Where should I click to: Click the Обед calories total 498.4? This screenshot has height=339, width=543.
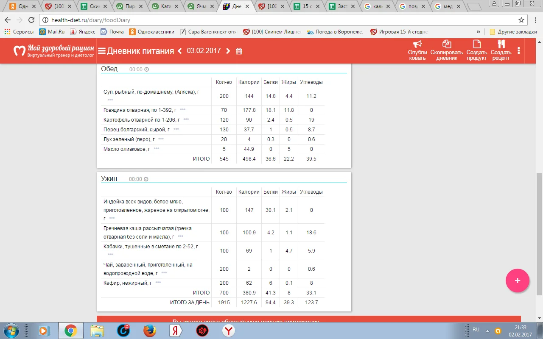[249, 159]
